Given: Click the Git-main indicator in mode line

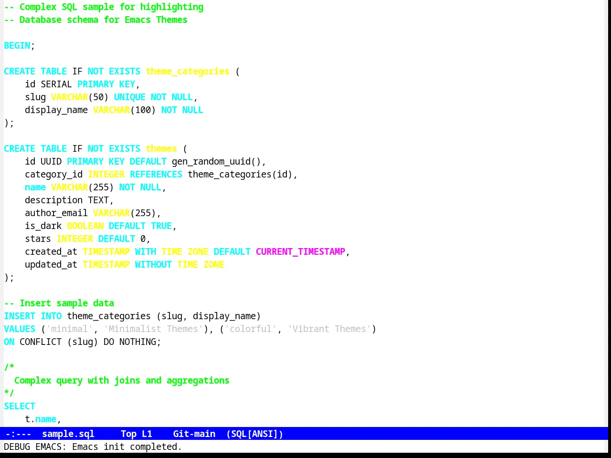Looking at the screenshot, I should pos(194,434).
